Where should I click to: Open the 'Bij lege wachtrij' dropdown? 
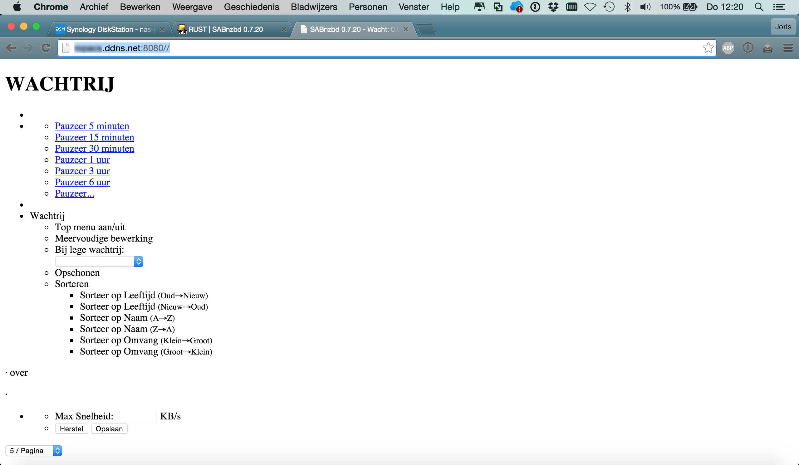[99, 262]
